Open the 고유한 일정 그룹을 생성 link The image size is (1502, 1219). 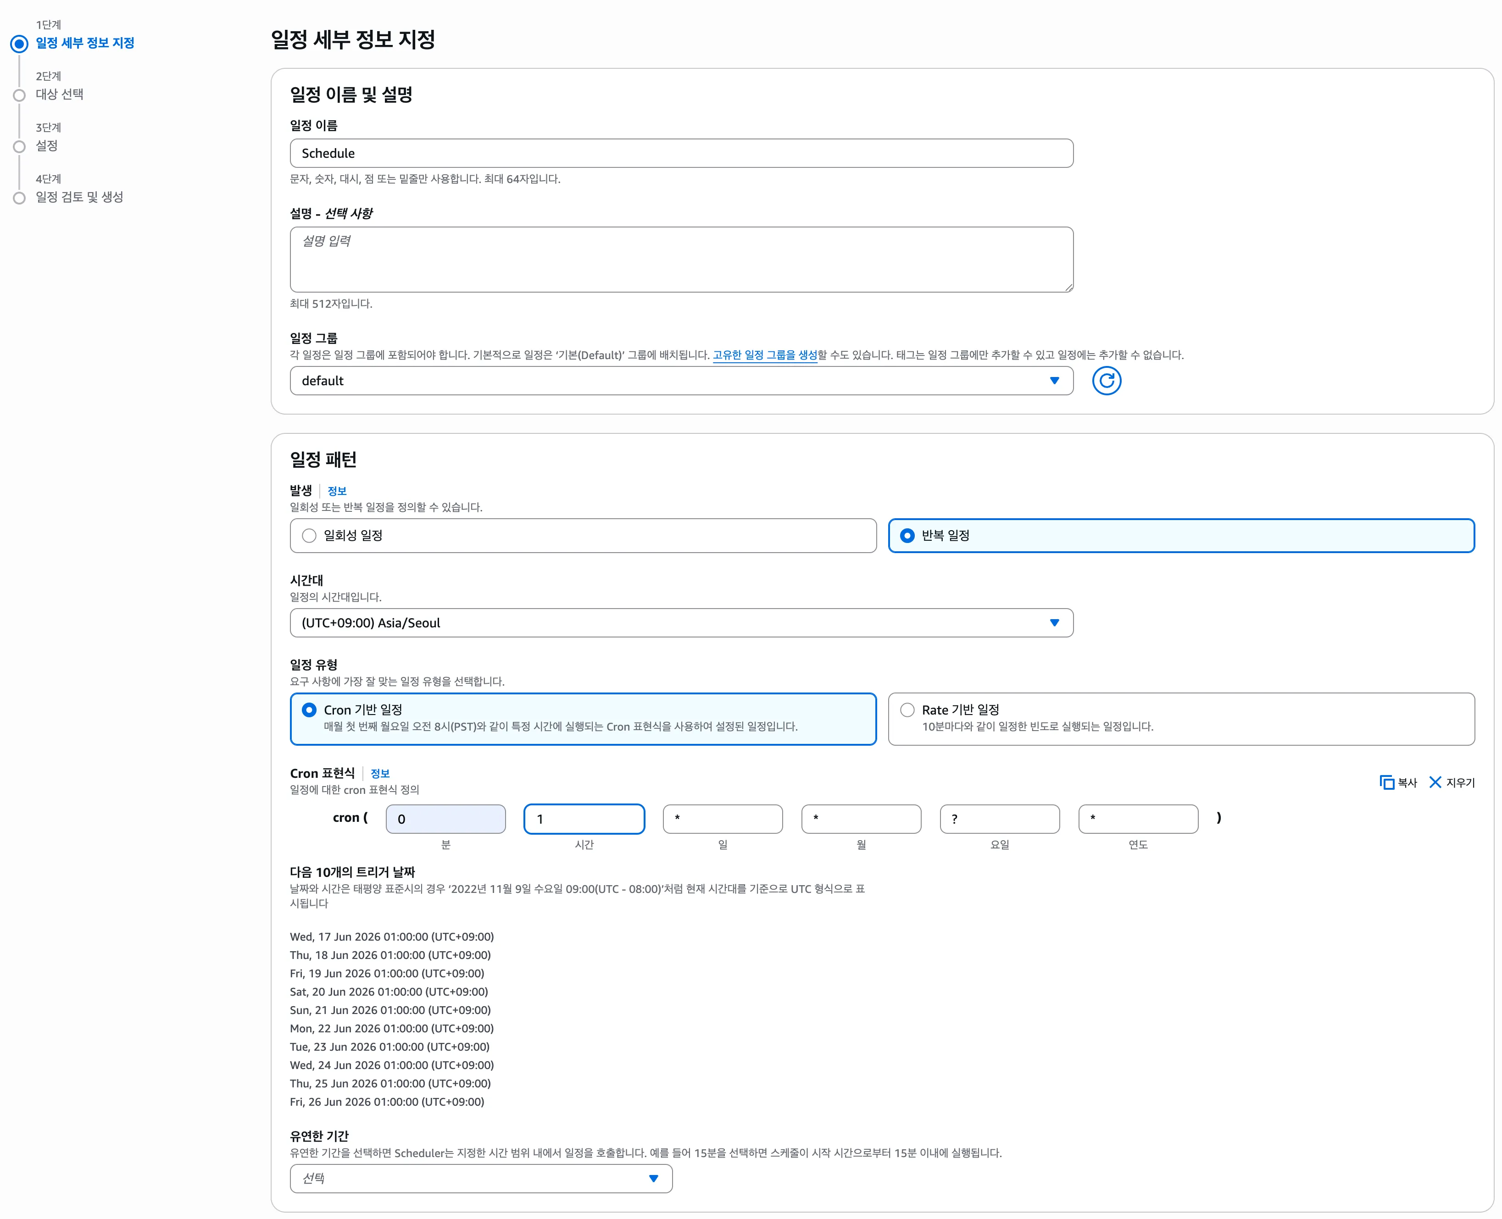tap(765, 355)
